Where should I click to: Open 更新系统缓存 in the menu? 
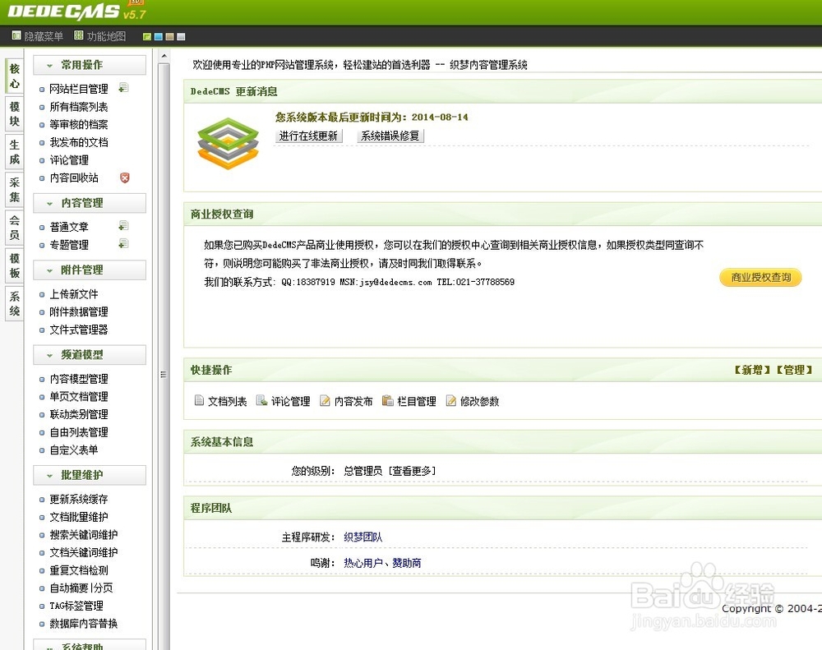point(79,499)
